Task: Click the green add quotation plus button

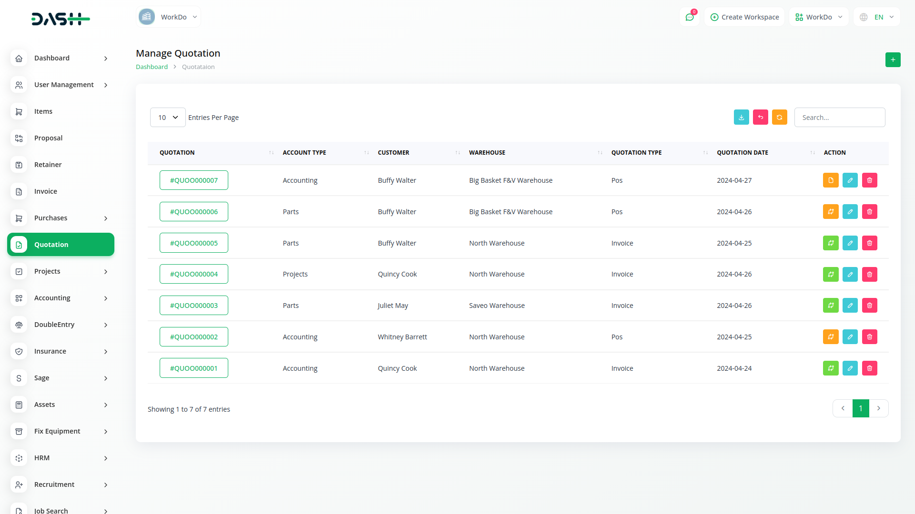Action: 893,60
